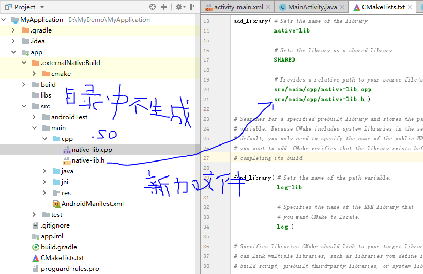Click the jni folder icon
423x274 pixels.
pos(56,182)
